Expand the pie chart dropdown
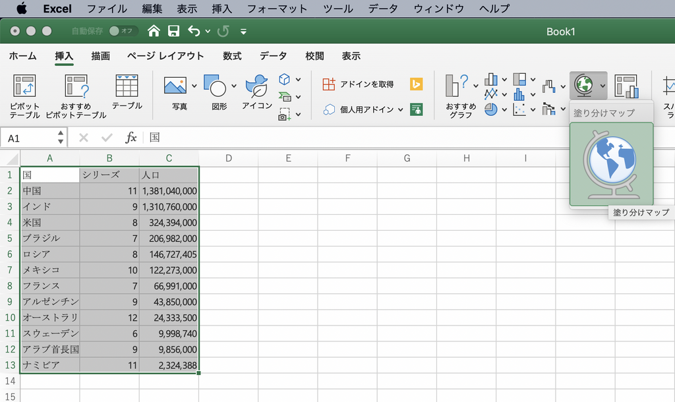Viewport: 675px width, 402px height. tap(504, 109)
